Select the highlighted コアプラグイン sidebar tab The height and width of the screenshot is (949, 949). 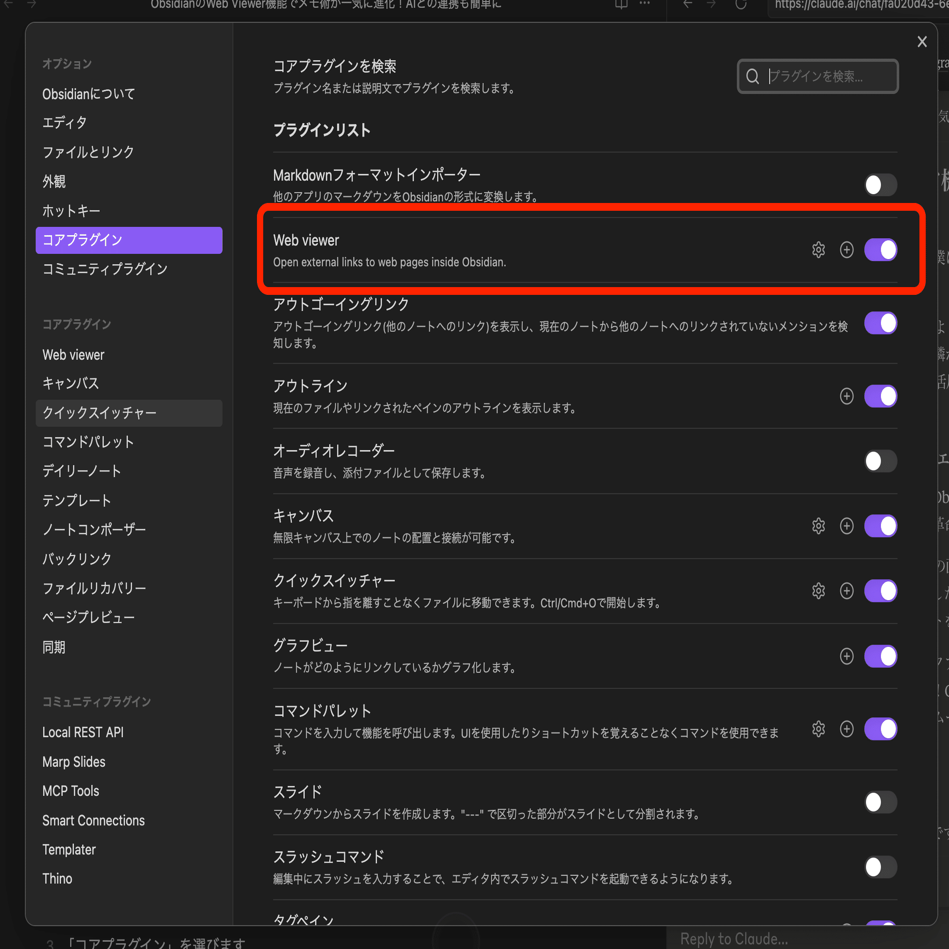pos(129,240)
